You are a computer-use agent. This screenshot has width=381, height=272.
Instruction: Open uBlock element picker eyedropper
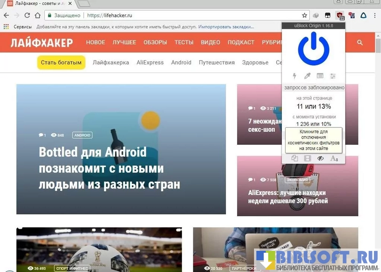coord(307,76)
